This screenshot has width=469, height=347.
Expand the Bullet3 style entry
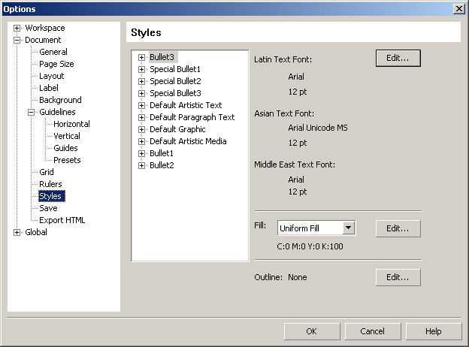click(141, 57)
